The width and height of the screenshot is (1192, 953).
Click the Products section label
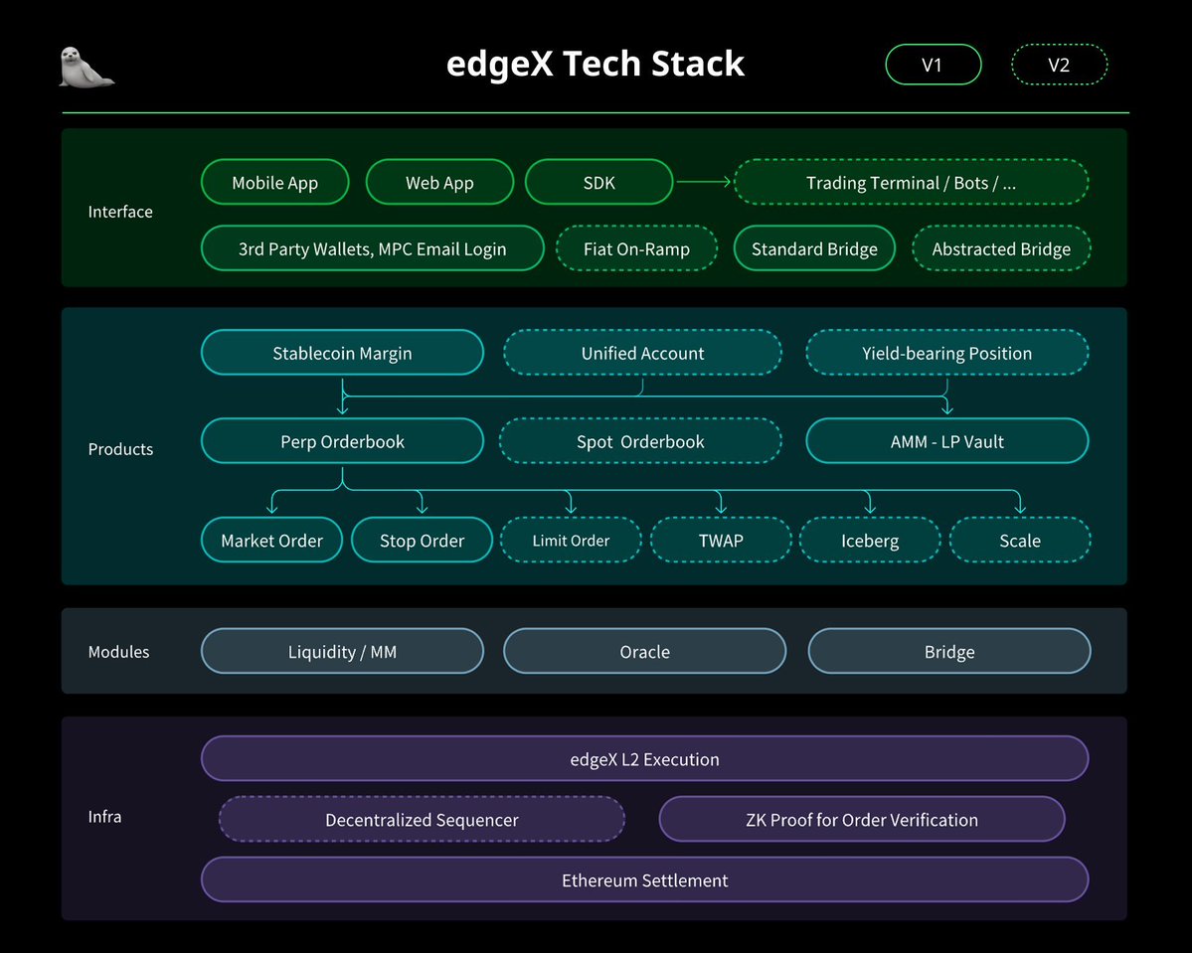(121, 449)
